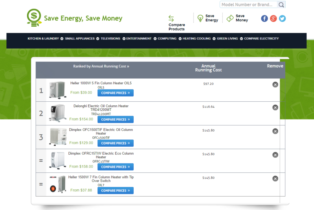Viewport: 314px width, 210px height.
Task: Open Dimplex OFC1500TIF Electric Oil Column title
Action: tap(101, 132)
